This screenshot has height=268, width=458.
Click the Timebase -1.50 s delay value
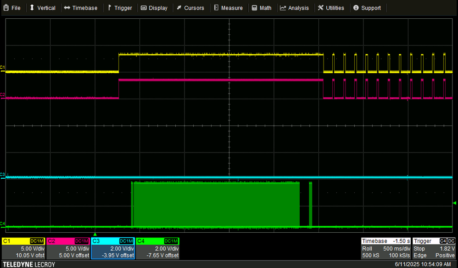coord(401,241)
